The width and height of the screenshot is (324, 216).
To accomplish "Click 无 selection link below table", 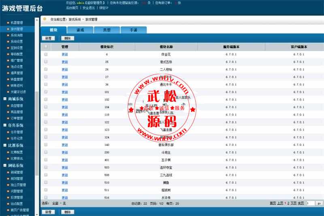I will tap(64, 203).
